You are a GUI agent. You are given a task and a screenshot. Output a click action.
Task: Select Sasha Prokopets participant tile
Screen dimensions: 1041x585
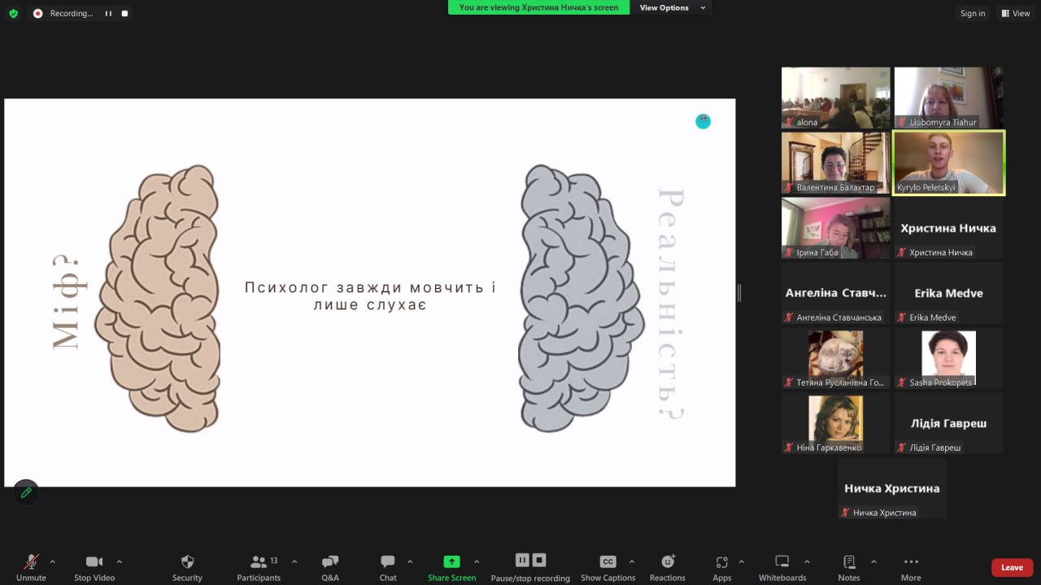coord(948,358)
